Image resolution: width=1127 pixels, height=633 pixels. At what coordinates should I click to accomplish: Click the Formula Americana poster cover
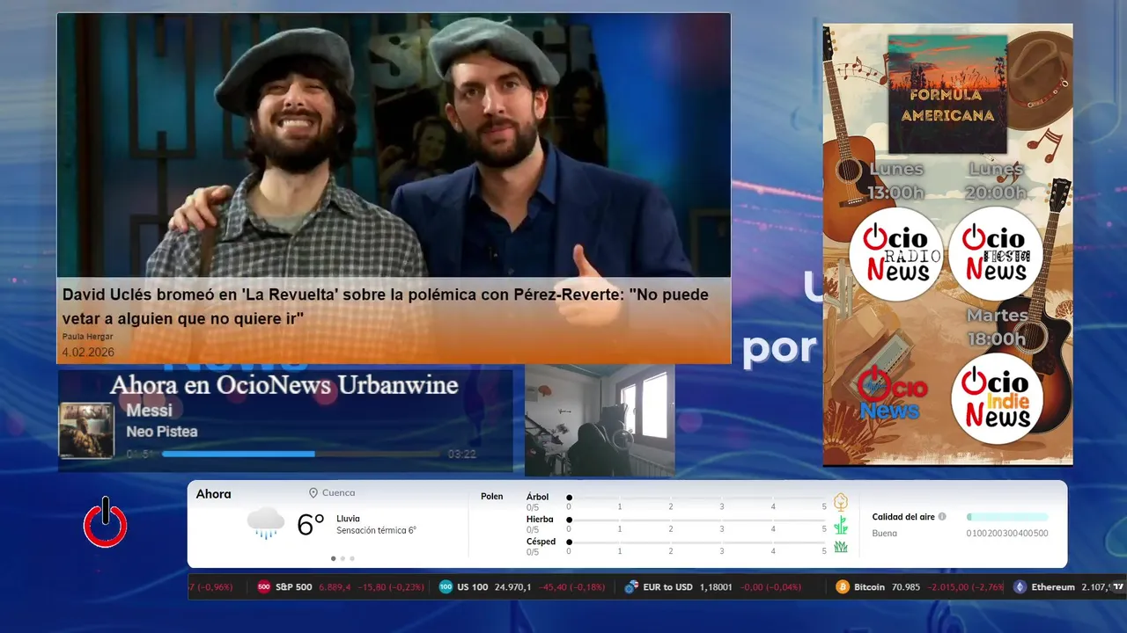click(x=947, y=94)
